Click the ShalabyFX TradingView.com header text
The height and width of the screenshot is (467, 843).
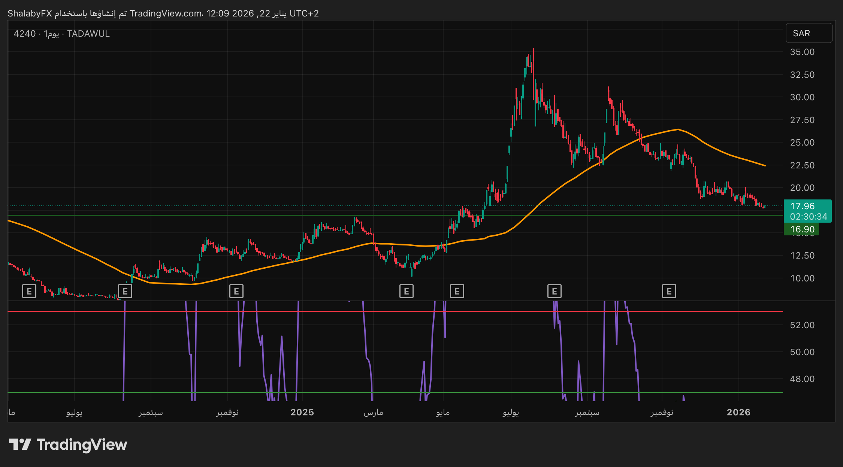click(x=163, y=13)
